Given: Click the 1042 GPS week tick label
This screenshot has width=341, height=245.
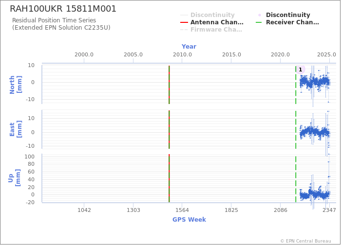Looking at the screenshot, I should pos(84,210).
